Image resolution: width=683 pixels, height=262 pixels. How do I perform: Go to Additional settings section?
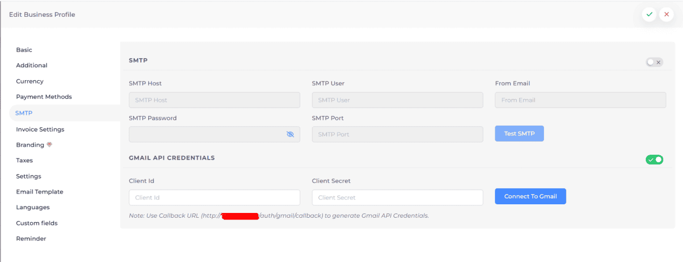(32, 66)
